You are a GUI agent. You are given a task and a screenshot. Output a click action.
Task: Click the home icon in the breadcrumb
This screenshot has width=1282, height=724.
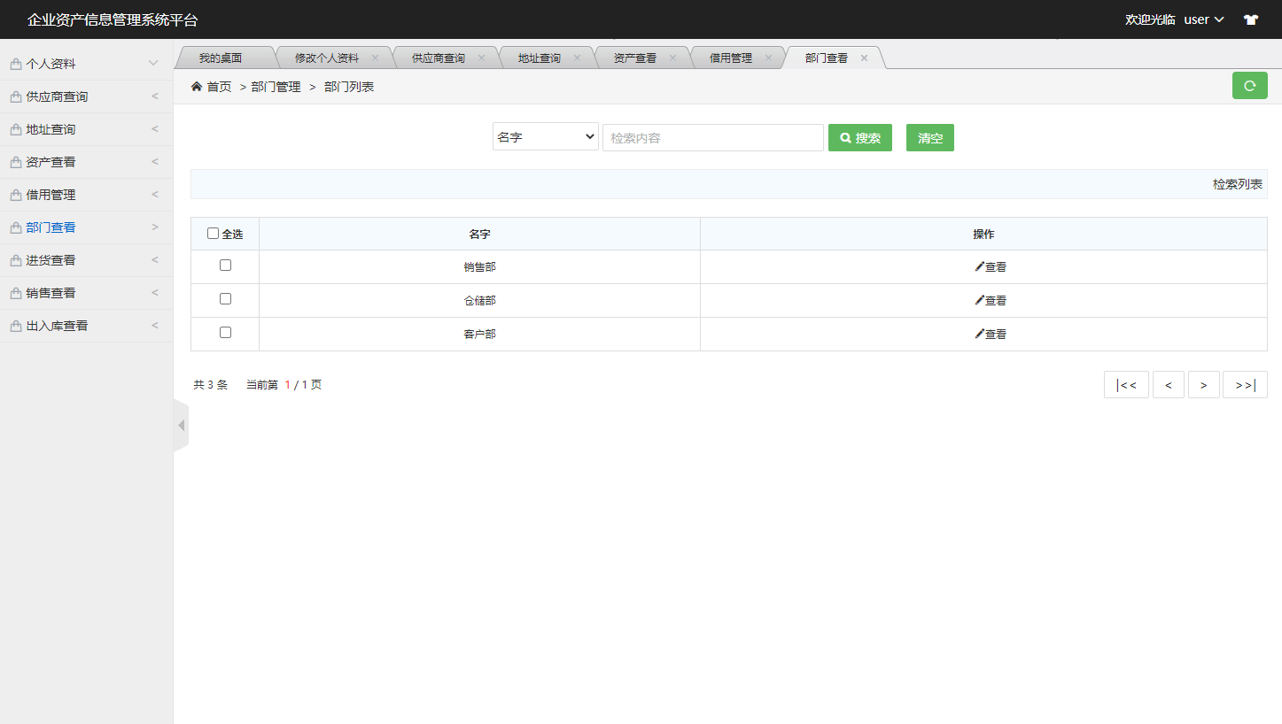195,86
